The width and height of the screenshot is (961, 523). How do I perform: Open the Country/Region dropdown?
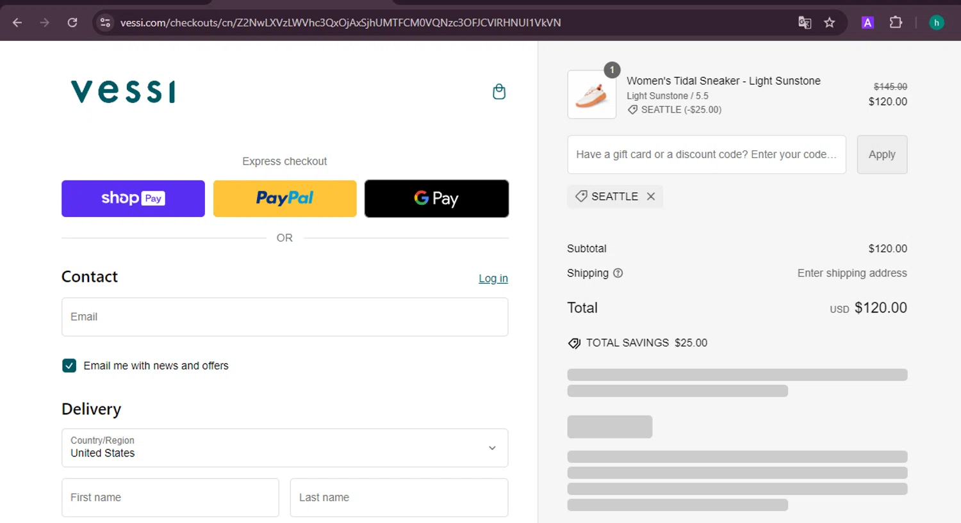pyautogui.click(x=285, y=447)
